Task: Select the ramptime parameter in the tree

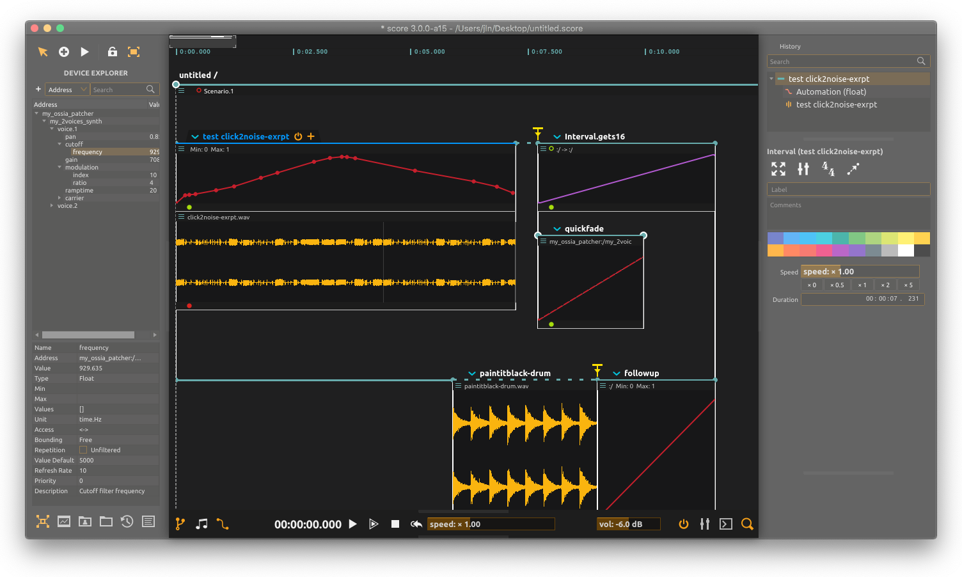Action: [79, 190]
